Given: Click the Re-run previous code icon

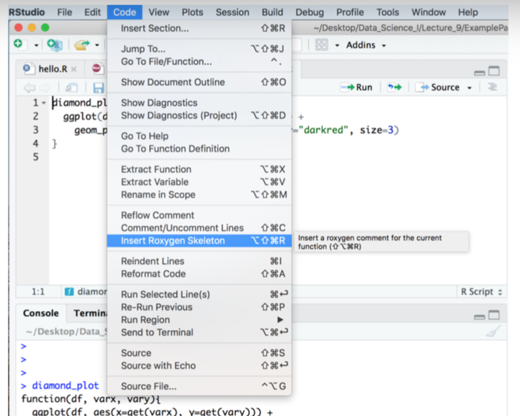Looking at the screenshot, I should (x=394, y=87).
